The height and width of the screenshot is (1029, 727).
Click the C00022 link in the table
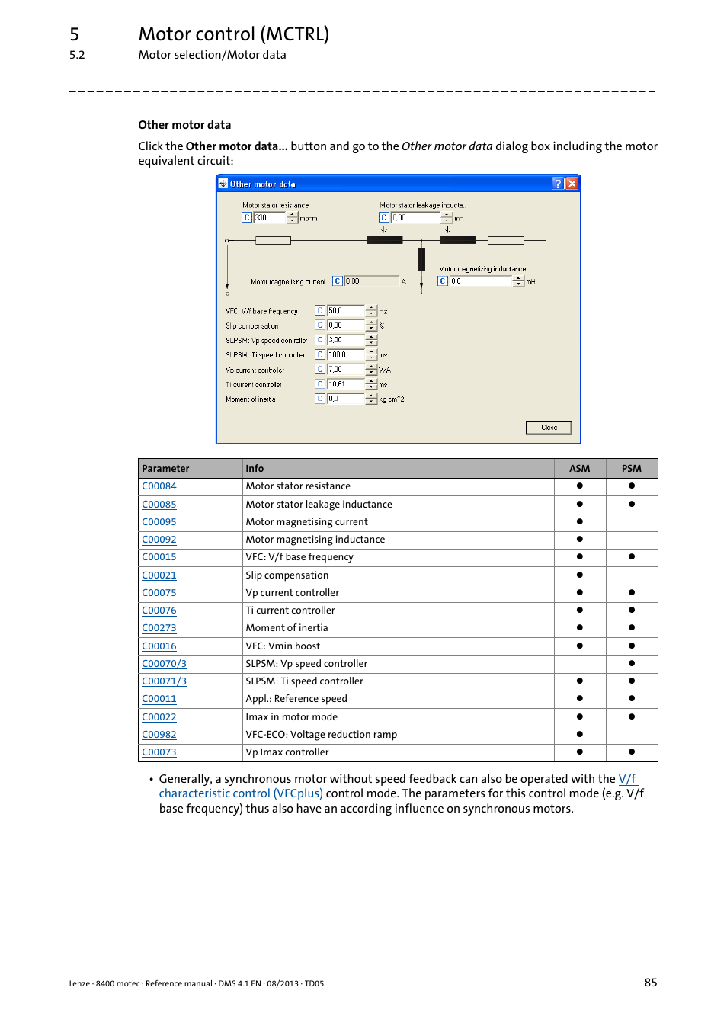[159, 717]
